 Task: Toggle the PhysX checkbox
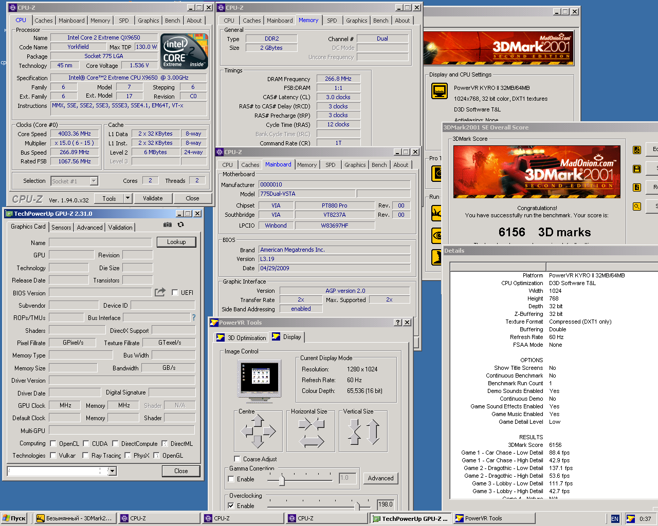(127, 456)
